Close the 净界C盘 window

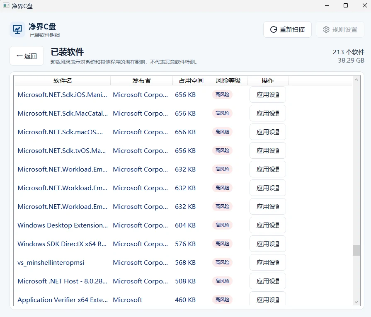click(x=365, y=5)
